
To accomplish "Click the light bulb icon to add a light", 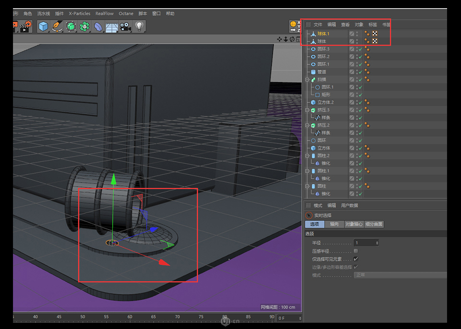I will pos(139,27).
